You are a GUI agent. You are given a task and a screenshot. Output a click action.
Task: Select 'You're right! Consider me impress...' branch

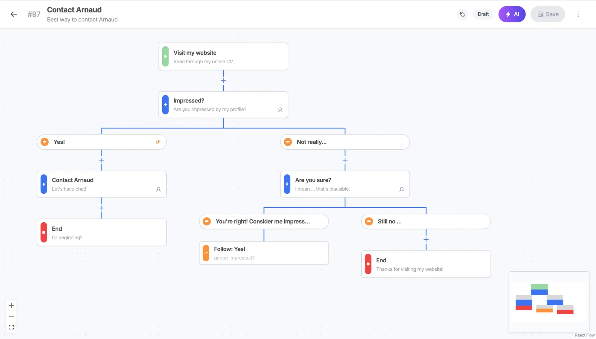click(264, 221)
